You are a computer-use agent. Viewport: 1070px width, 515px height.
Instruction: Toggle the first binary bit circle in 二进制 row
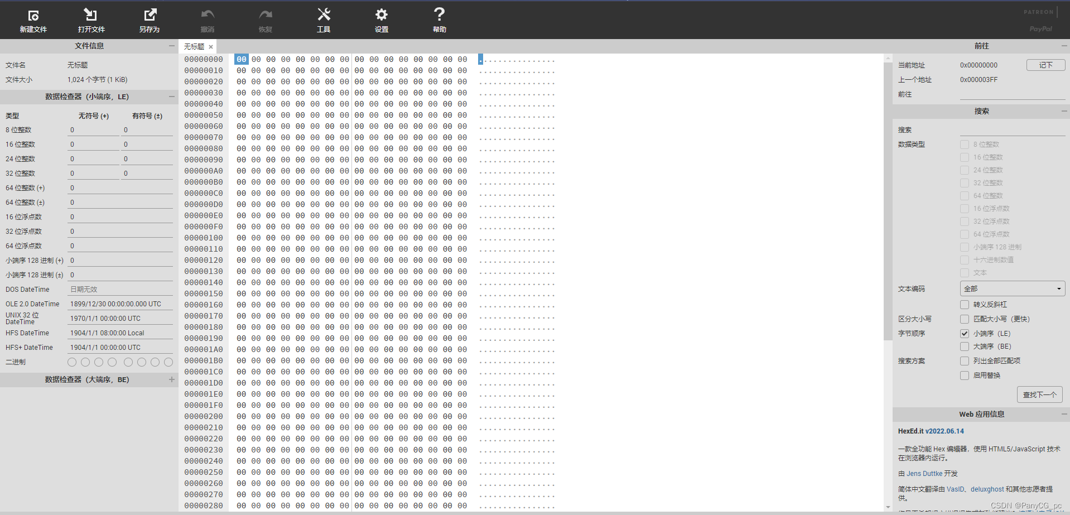pyautogui.click(x=72, y=362)
